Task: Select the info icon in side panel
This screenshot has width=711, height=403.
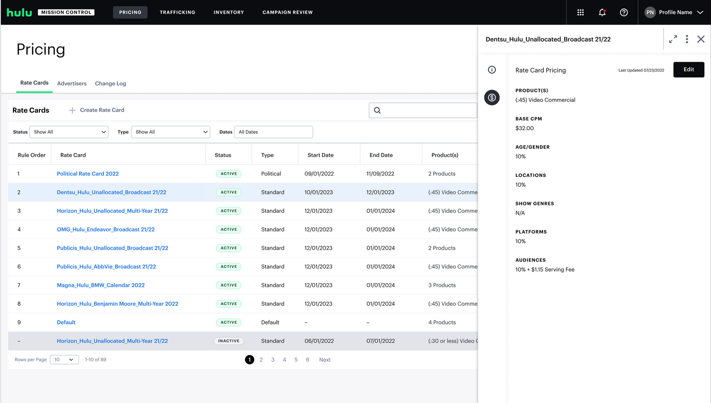Action: 492,69
